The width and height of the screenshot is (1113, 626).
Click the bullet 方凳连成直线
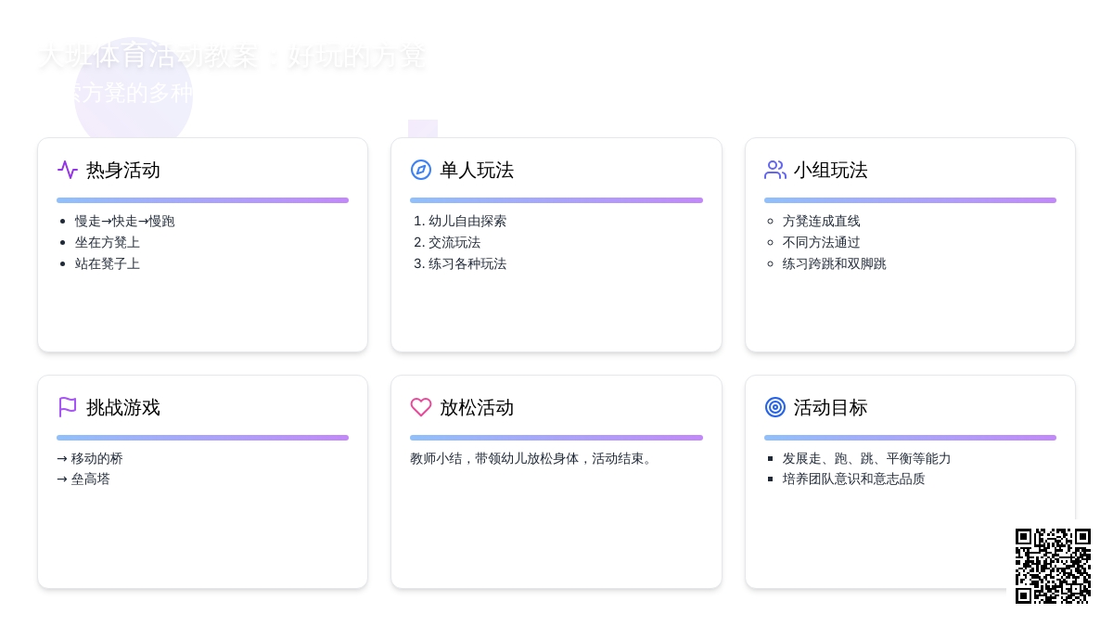(x=822, y=221)
